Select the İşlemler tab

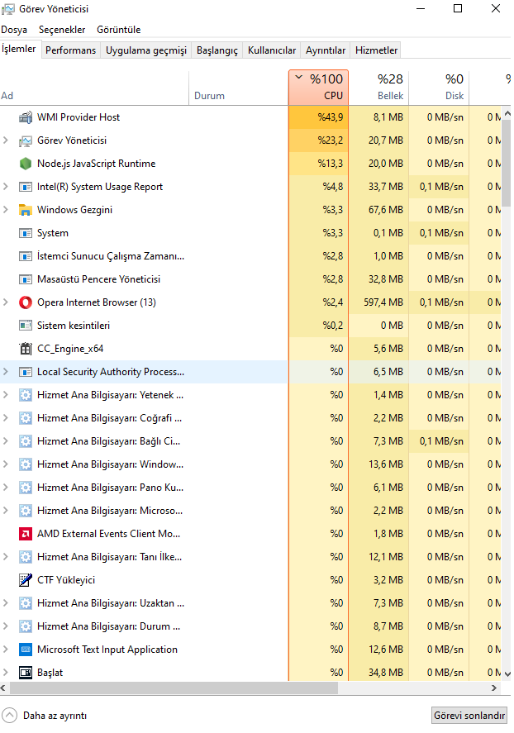[19, 49]
